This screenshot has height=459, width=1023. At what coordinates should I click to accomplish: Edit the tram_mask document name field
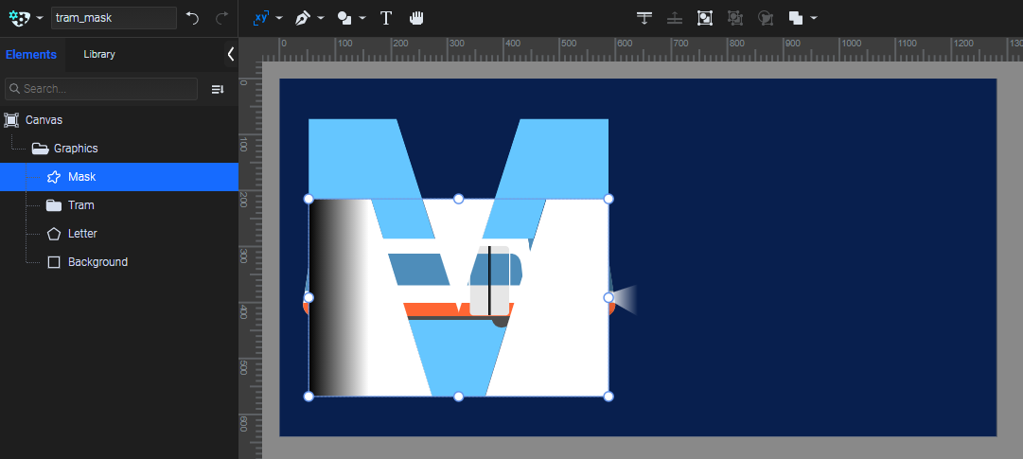coord(114,18)
